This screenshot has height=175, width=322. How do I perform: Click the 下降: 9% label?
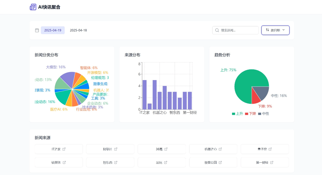(265, 106)
